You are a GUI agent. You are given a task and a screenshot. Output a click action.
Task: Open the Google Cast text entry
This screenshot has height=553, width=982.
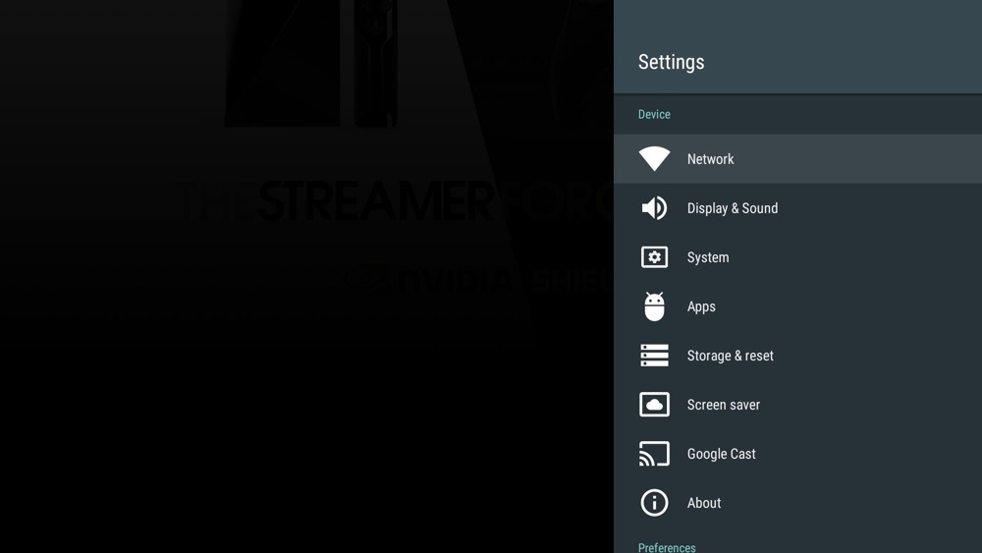tap(721, 454)
